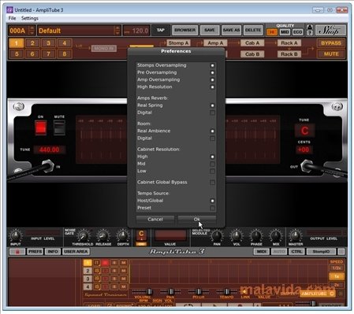The height and width of the screenshot is (314, 354).
Task: Click the DELETE preset button
Action: click(x=253, y=30)
